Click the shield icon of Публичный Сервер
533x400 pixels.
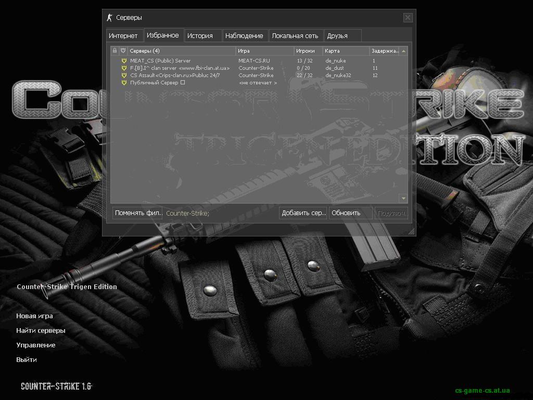tap(124, 83)
